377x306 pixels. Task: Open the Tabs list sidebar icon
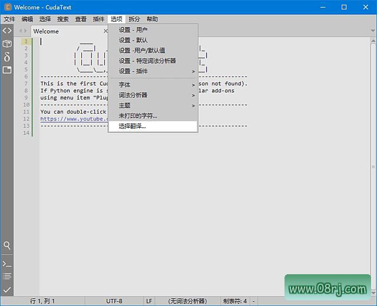[x=6, y=69]
